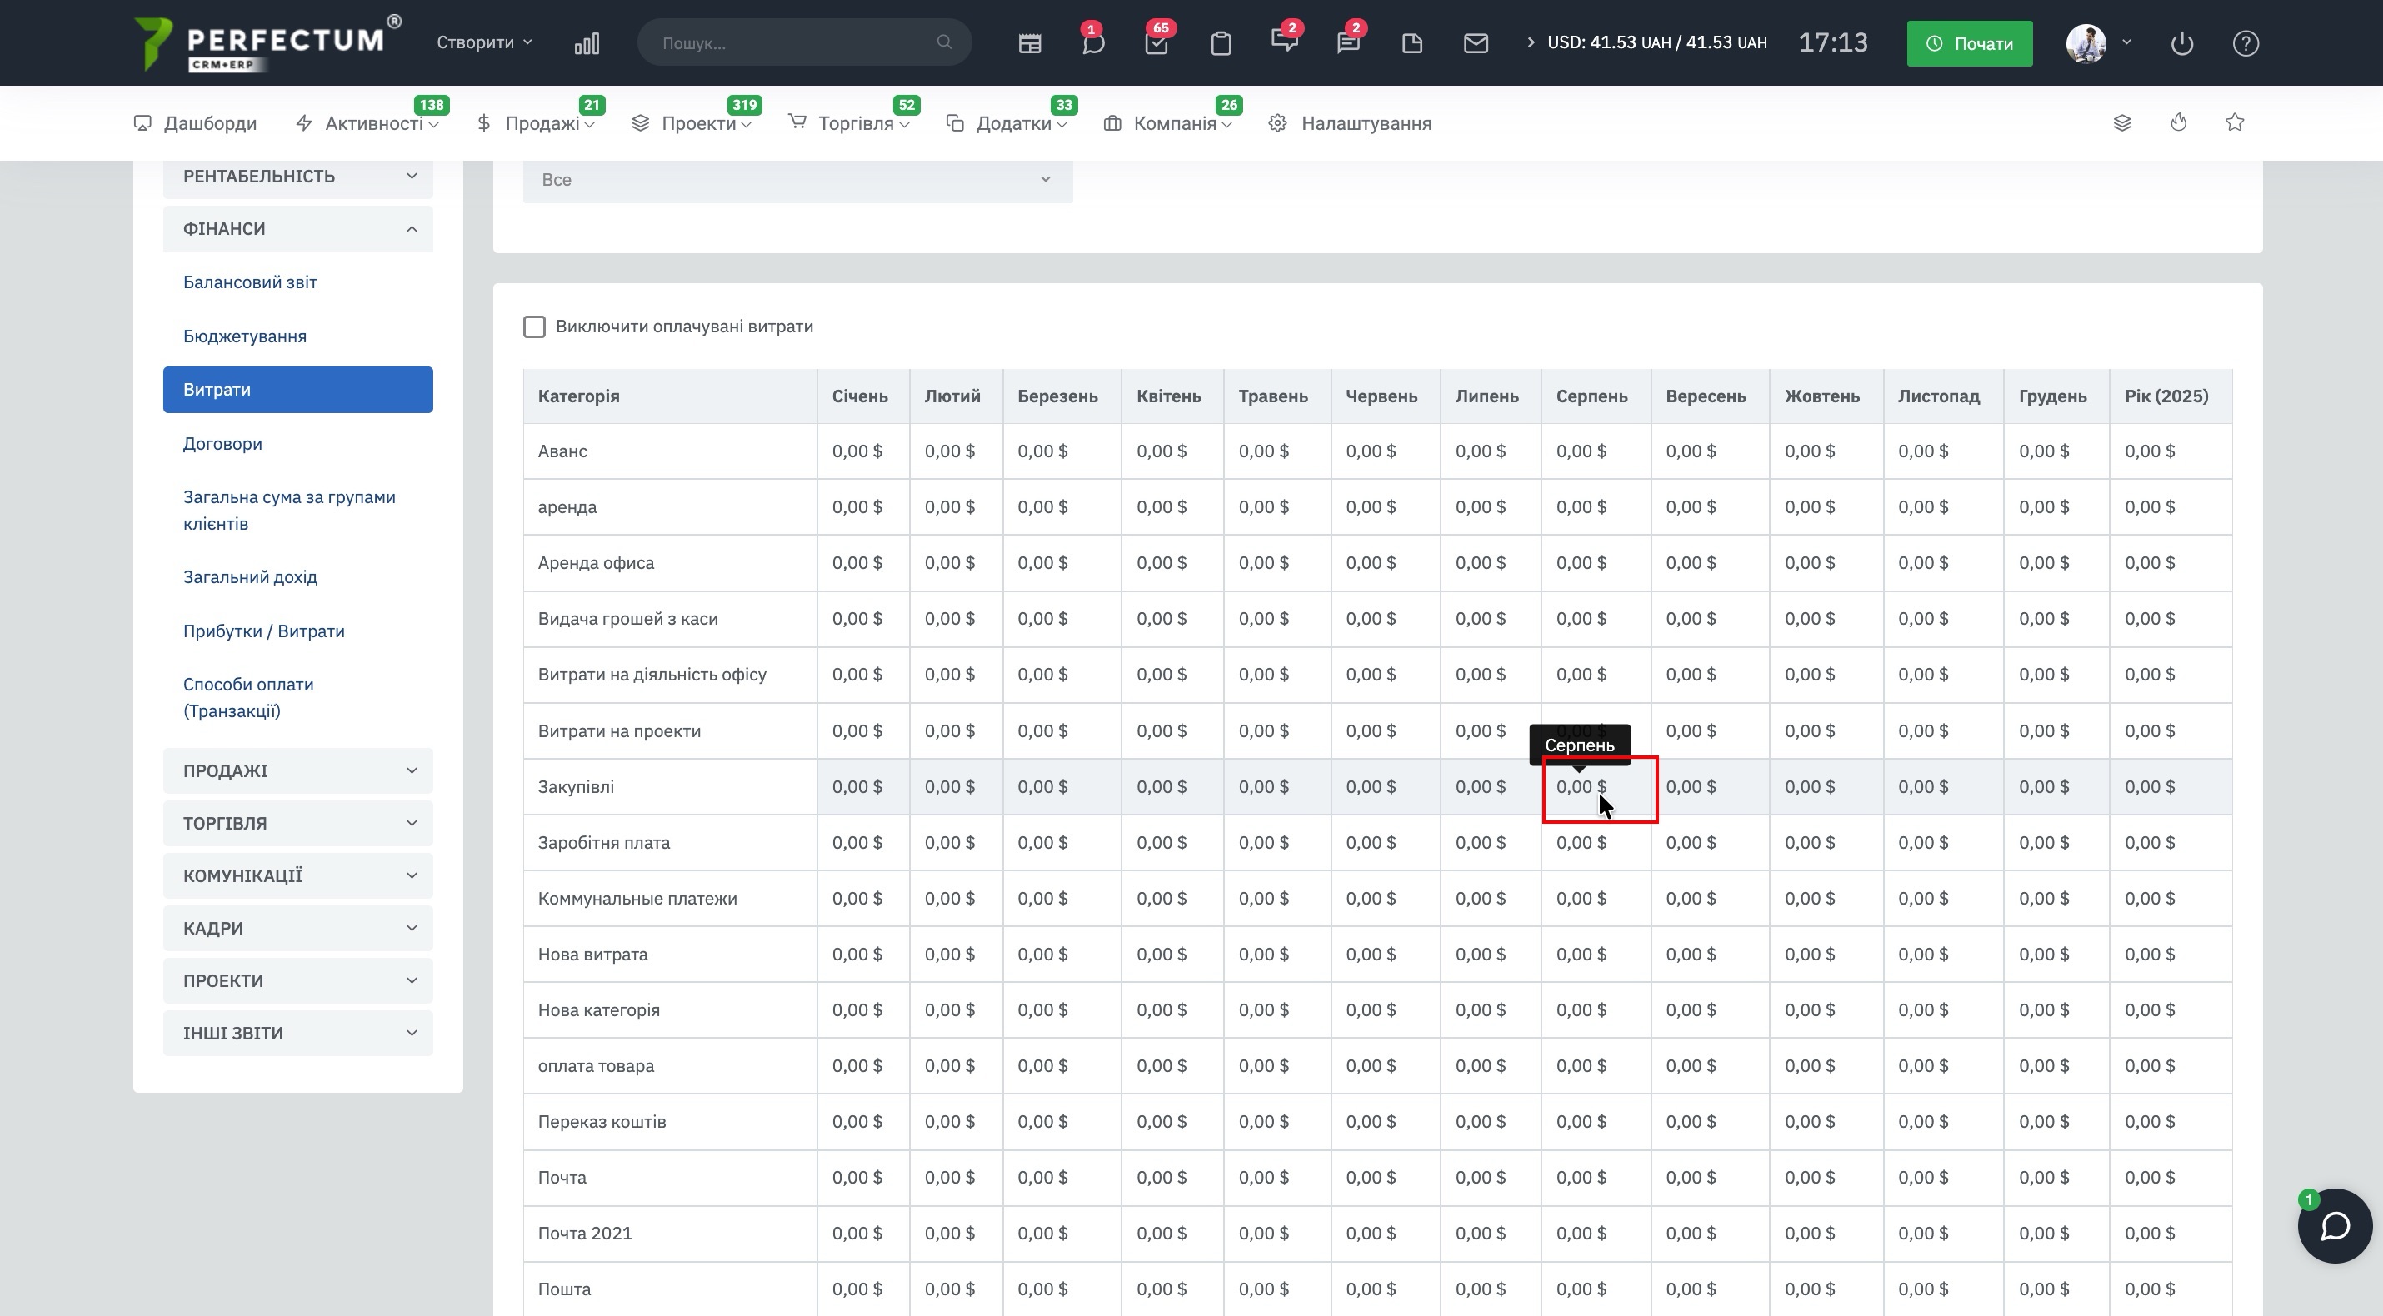Open the Торгівля navigation menu
The image size is (2383, 1316).
coord(856,123)
